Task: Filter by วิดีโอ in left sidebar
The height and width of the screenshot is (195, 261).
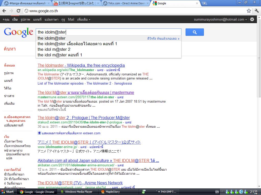Action: [x=7, y=88]
